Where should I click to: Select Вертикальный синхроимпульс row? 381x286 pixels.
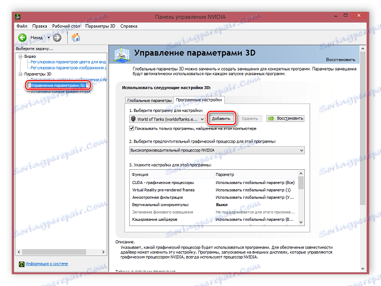[213, 205]
